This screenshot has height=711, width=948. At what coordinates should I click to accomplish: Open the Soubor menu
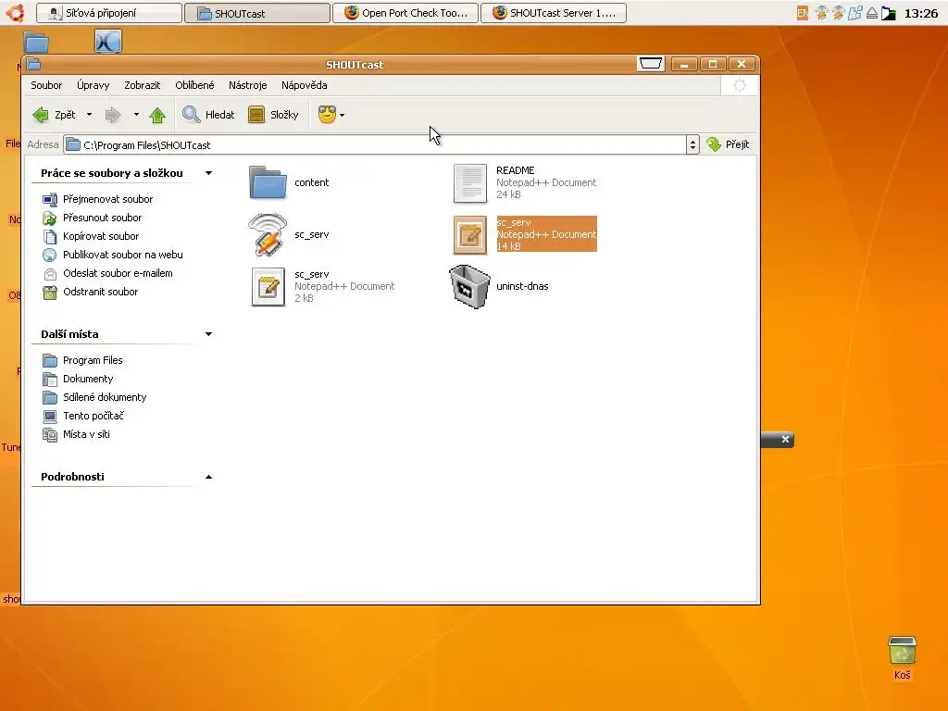pos(46,85)
